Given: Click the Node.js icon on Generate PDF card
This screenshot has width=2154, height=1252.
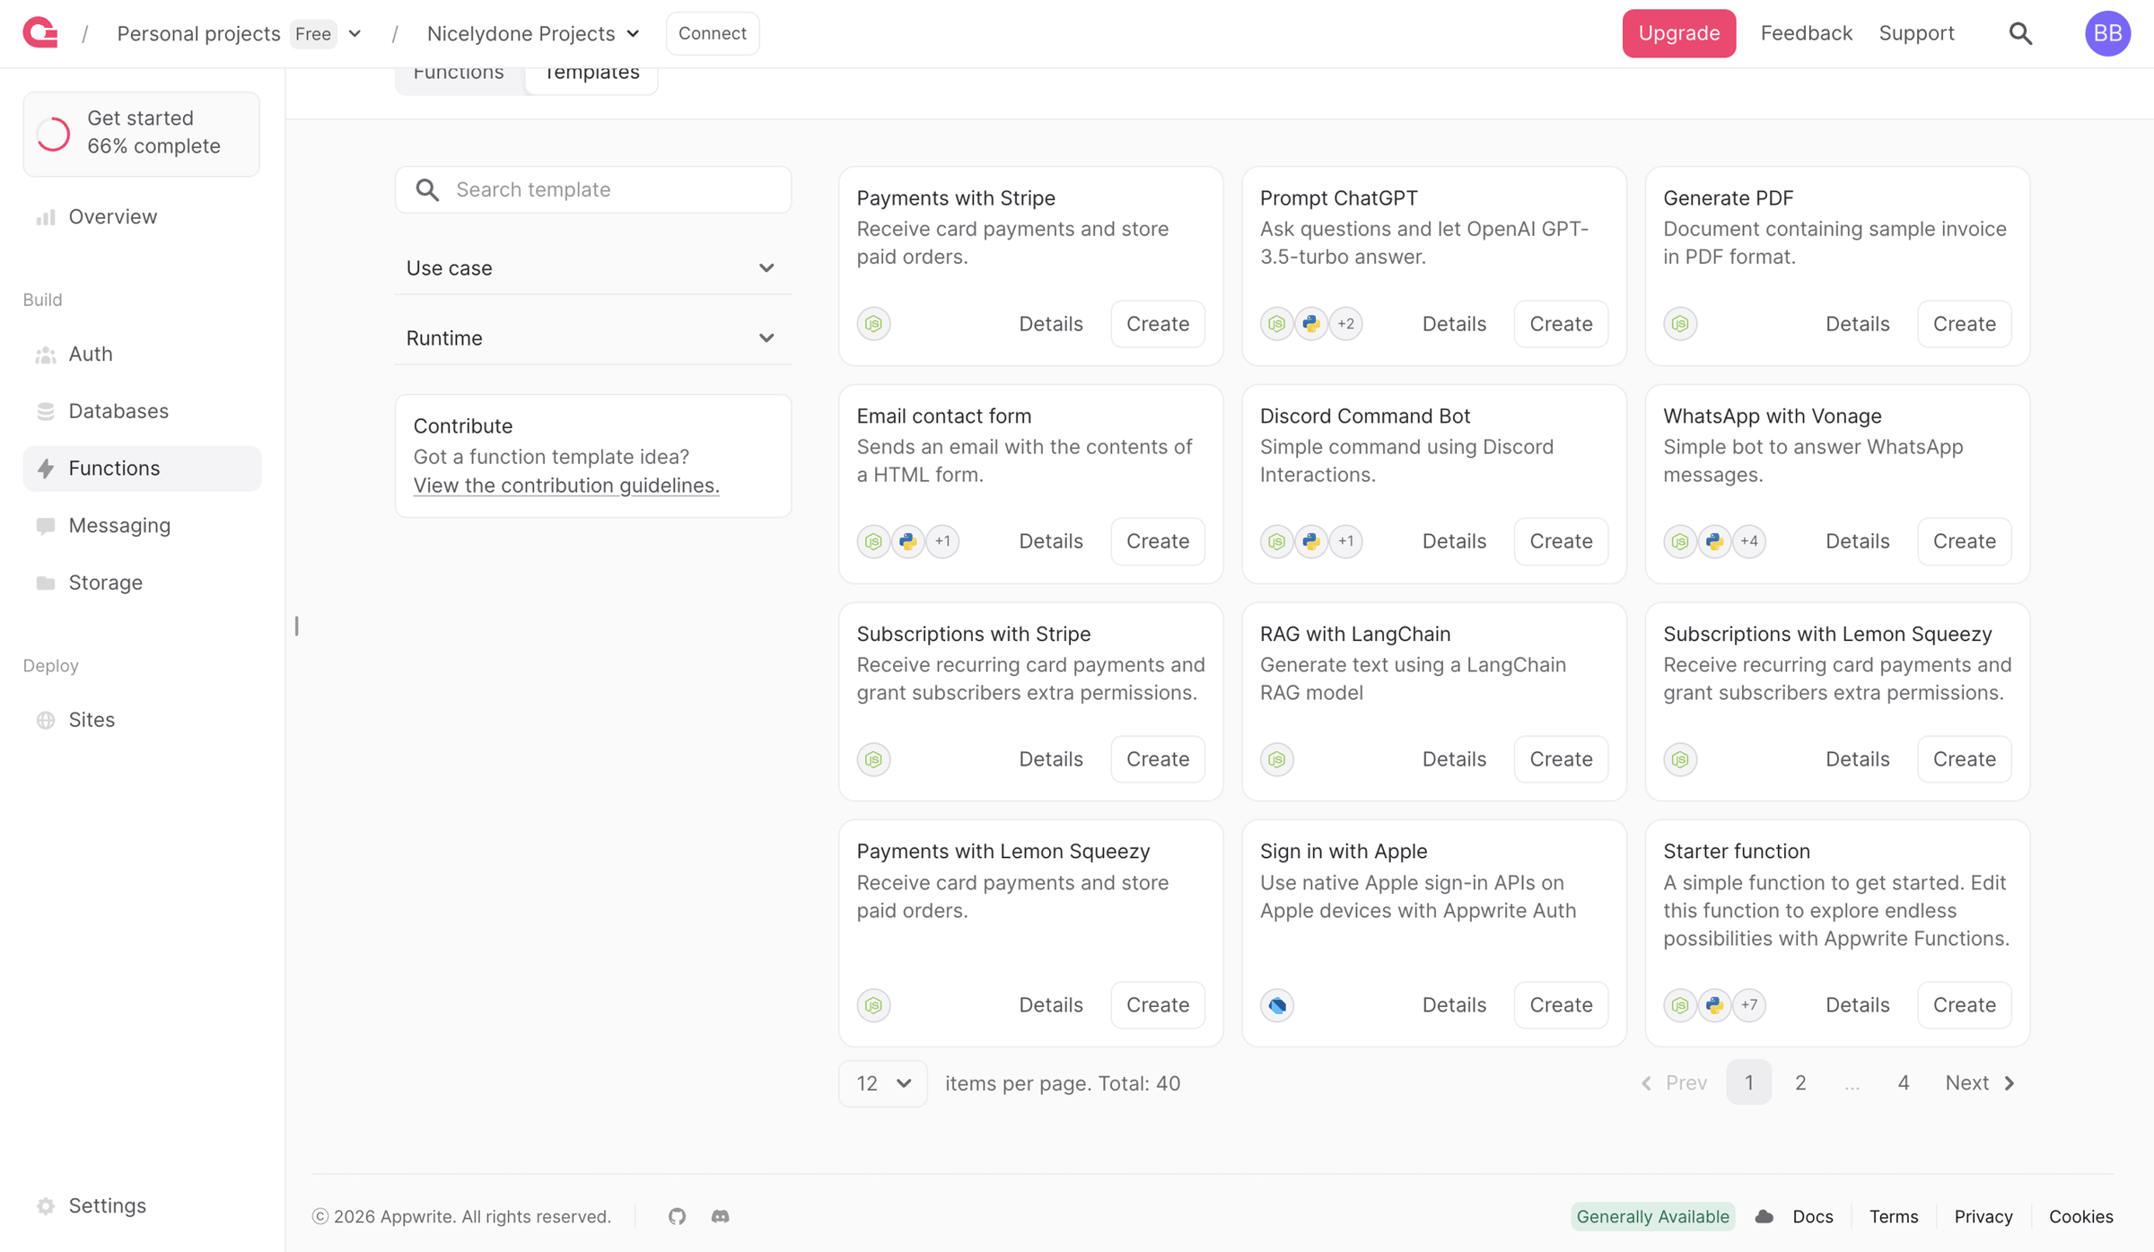Looking at the screenshot, I should 1680,323.
